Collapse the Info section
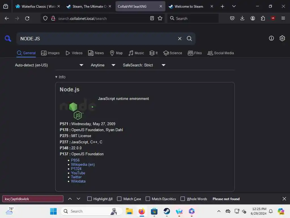This screenshot has height=218, width=290. [x=60, y=77]
